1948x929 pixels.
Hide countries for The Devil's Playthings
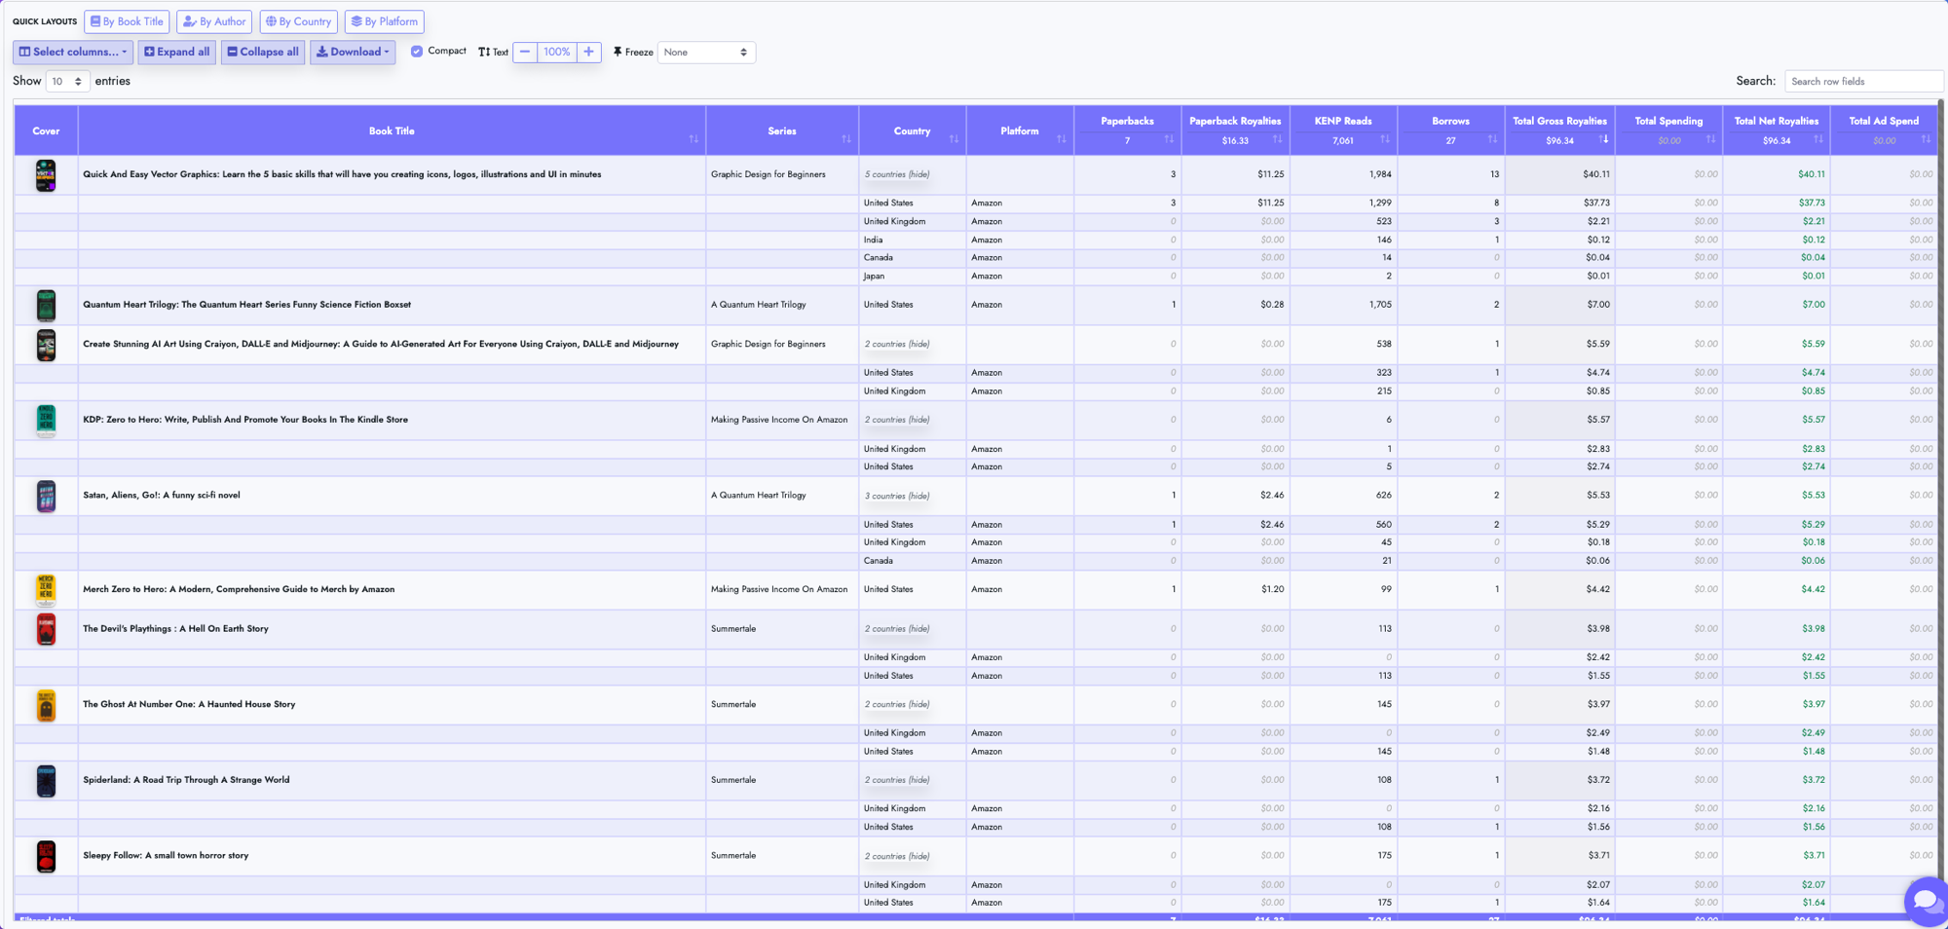tap(897, 629)
